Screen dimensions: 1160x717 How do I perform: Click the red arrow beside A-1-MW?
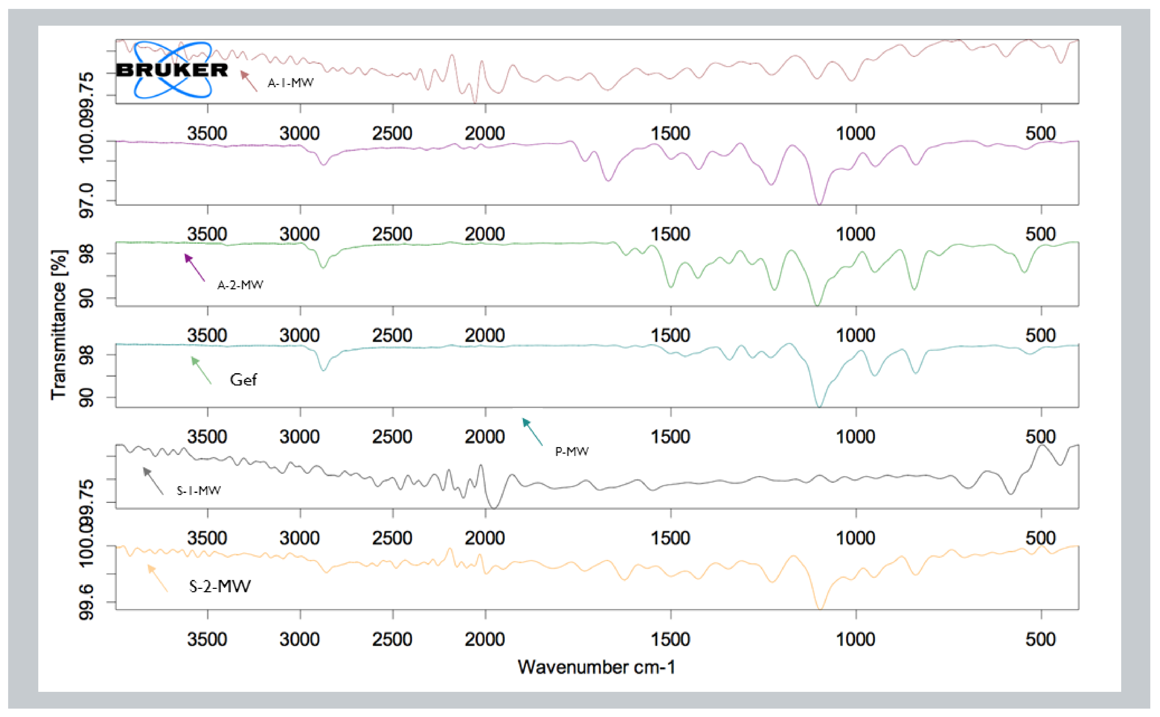pyautogui.click(x=249, y=81)
